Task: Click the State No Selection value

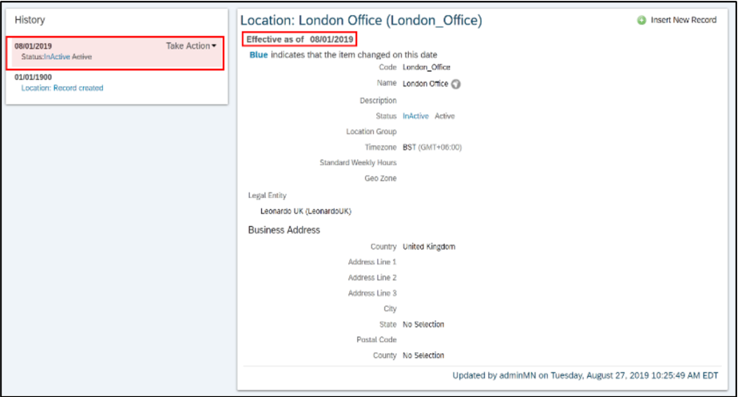Action: [x=423, y=324]
